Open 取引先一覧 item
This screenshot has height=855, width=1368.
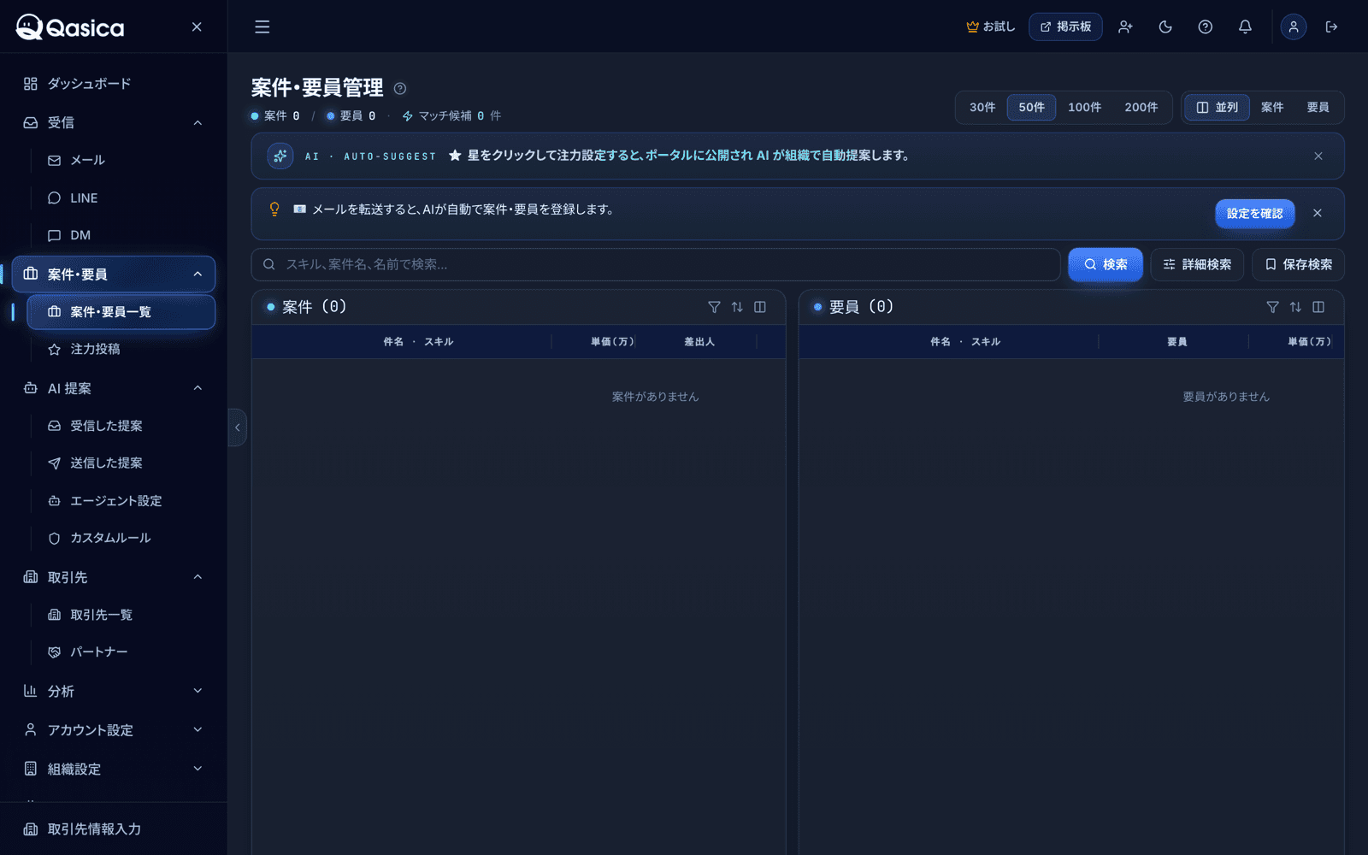pos(121,615)
